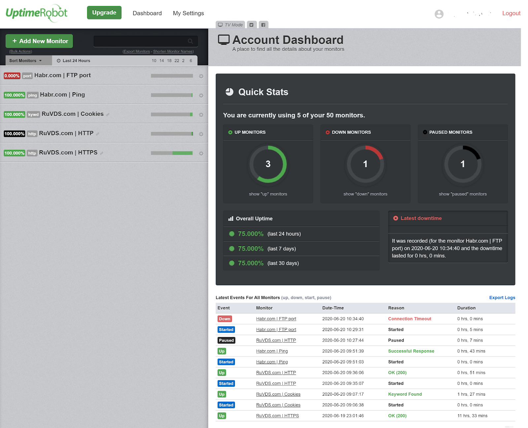Image resolution: width=528 pixels, height=428 pixels.
Task: Open the user profile avatar icon
Action: pyautogui.click(x=439, y=14)
